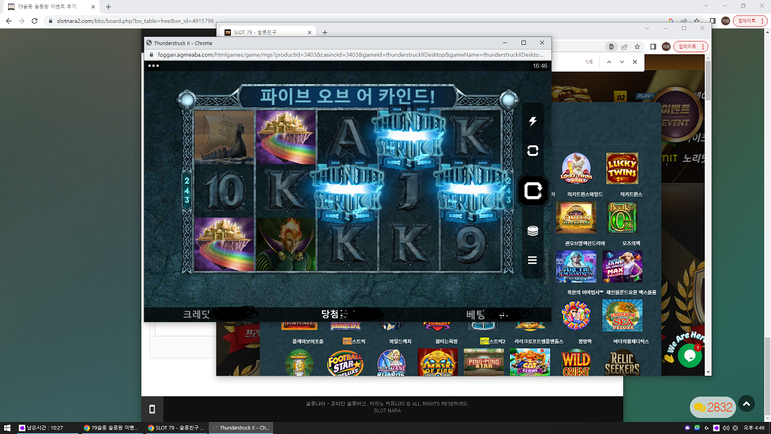Open the Arctic Enchantress game thumbnail
771x434 pixels.
click(576, 266)
